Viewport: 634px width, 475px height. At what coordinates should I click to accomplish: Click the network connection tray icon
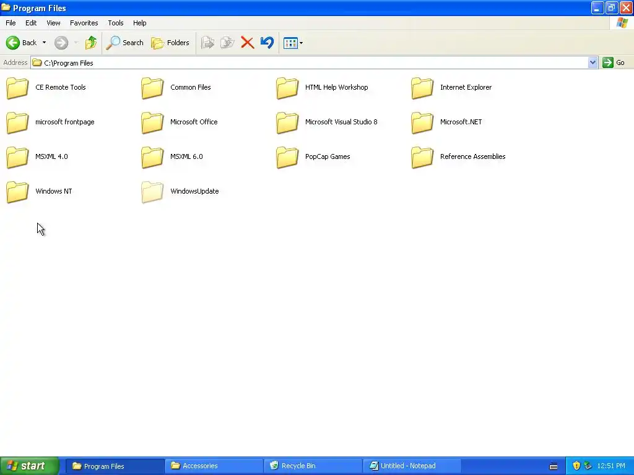[x=588, y=466]
